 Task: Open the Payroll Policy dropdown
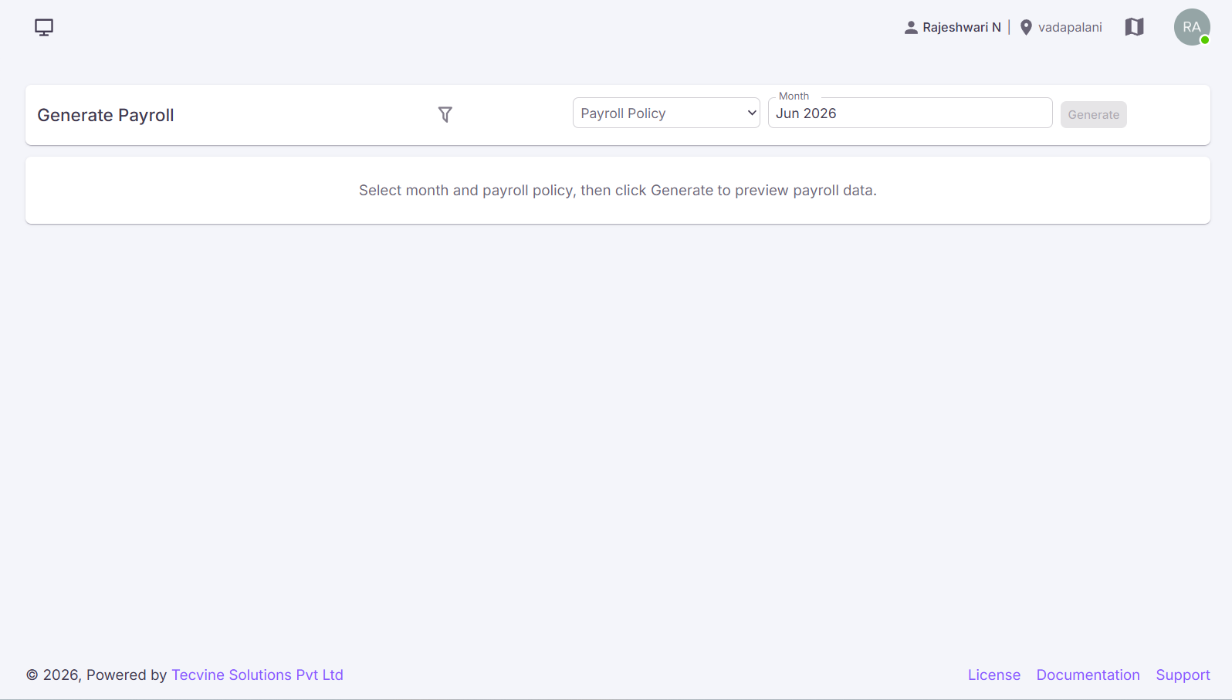(x=666, y=113)
